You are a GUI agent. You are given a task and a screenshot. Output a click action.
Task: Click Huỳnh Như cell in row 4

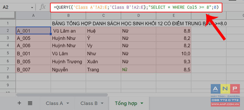(68, 45)
